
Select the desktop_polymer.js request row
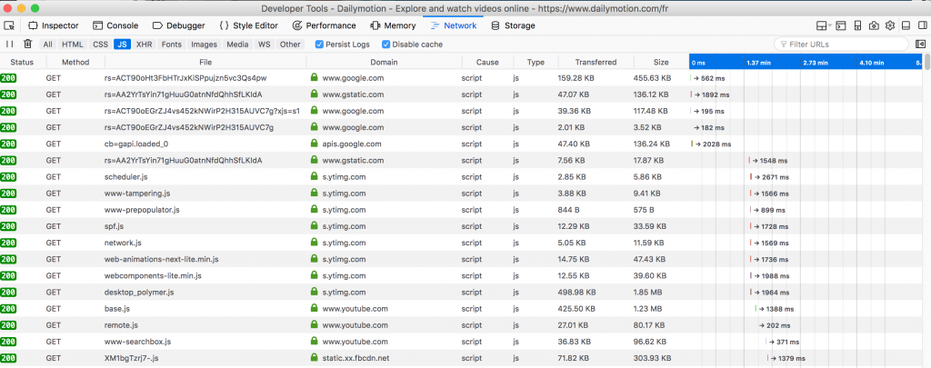(x=462, y=292)
